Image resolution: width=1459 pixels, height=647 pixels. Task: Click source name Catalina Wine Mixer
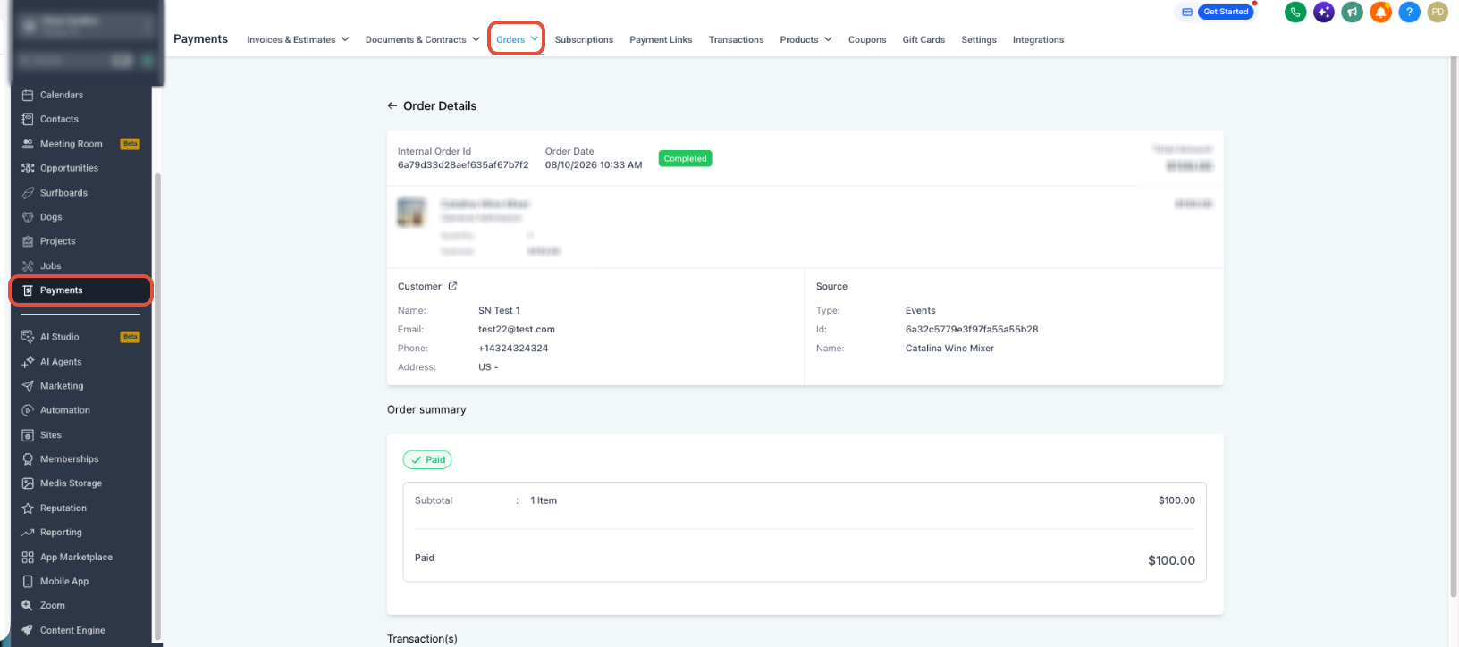click(949, 348)
